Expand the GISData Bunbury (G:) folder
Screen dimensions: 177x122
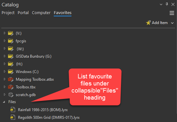(5, 56)
